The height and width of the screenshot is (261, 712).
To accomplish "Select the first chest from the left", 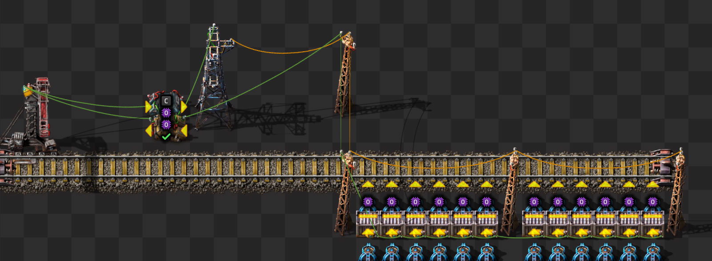I will [368, 224].
